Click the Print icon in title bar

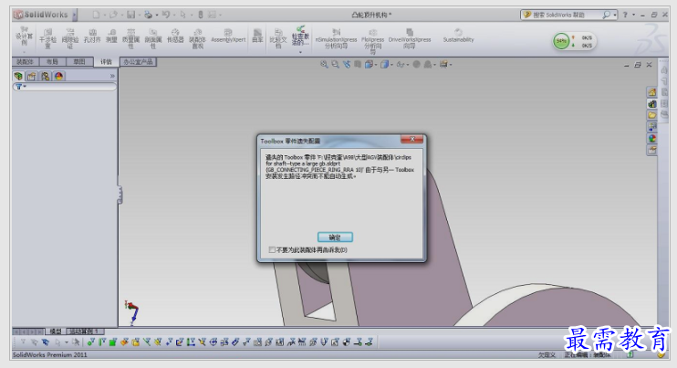coord(148,15)
